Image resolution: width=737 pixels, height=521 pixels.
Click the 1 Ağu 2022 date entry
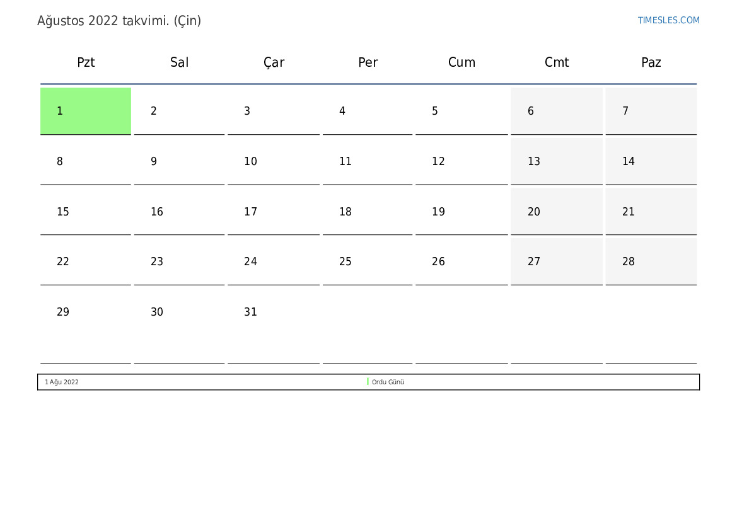62,382
